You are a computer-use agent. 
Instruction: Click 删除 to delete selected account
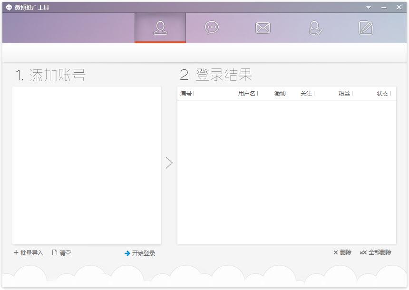(x=342, y=252)
